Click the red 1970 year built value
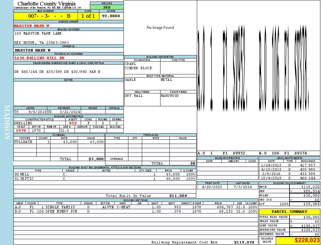The width and height of the screenshot is (321, 245). [21, 130]
